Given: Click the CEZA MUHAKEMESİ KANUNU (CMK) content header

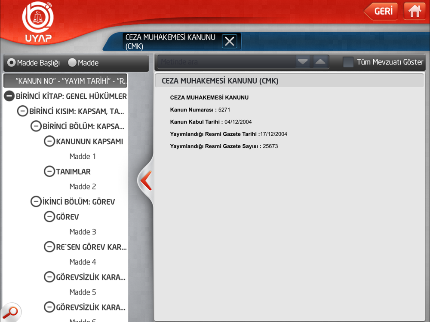Looking at the screenshot, I should click(x=289, y=81).
